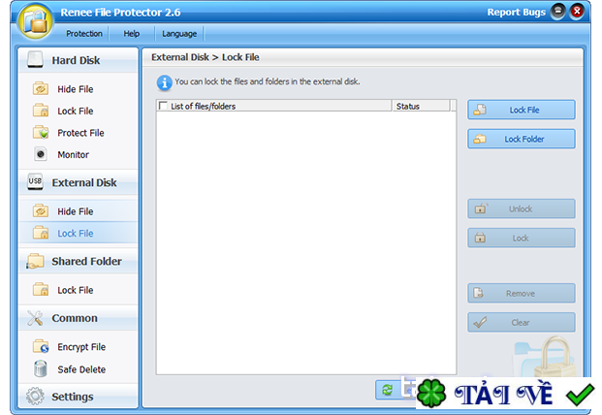Click the information icon beside the hint text

pos(165,83)
